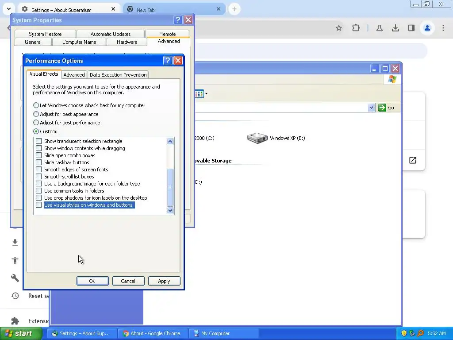Enable Smooth-scroll list boxes
Image resolution: width=453 pixels, height=340 pixels.
[x=39, y=176]
